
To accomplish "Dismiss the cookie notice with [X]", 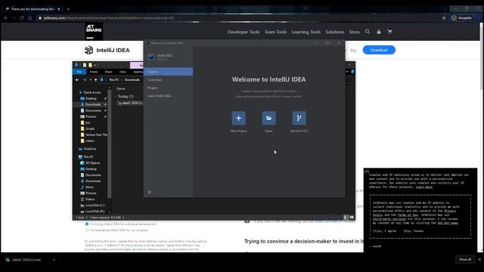I will (x=367, y=172).
